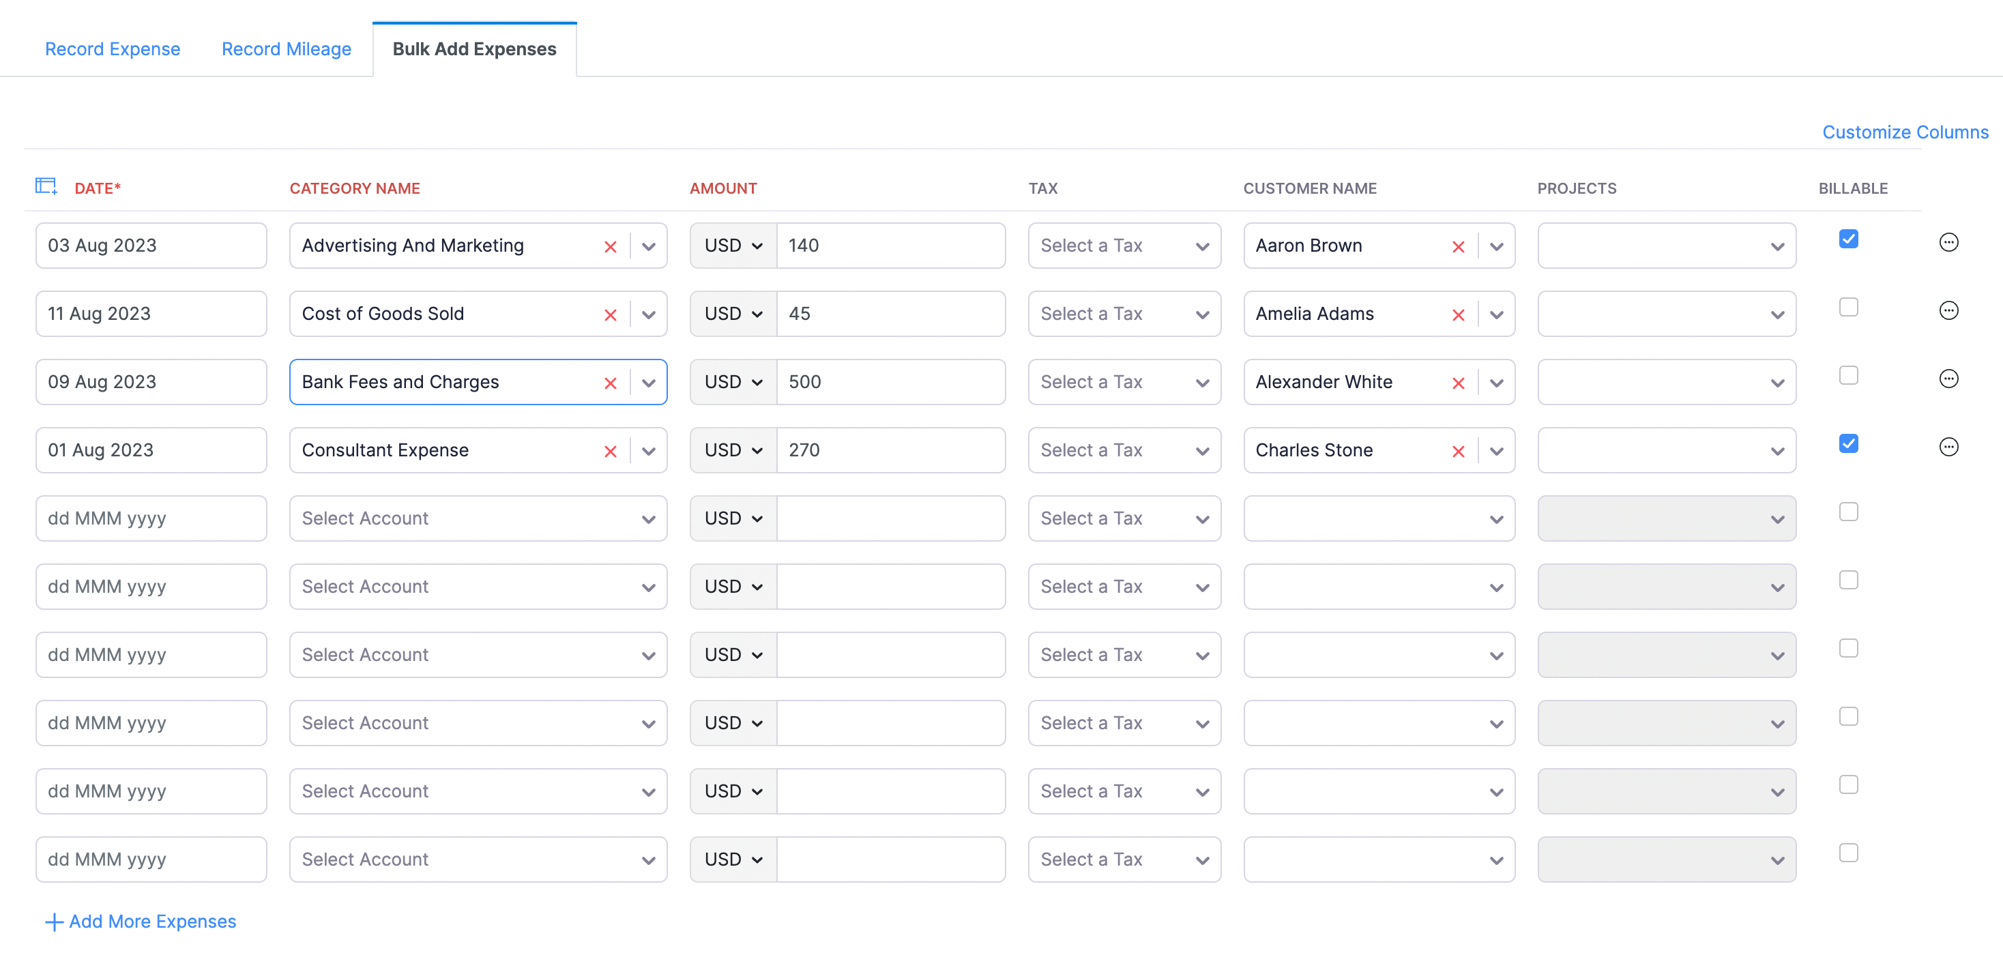Remove Charles Stone from the customer field
The image size is (2003, 955).
(x=1458, y=450)
